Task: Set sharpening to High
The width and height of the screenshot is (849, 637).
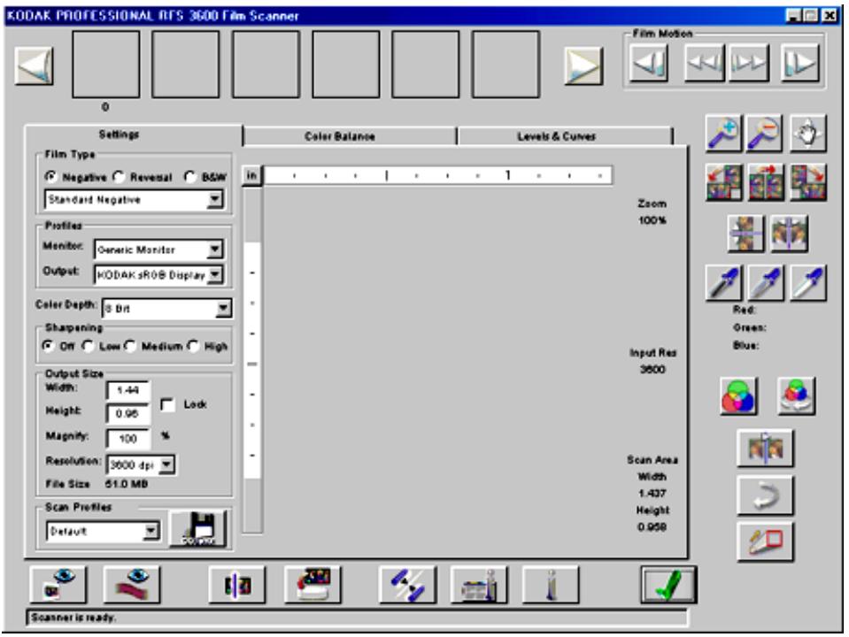Action: [193, 346]
